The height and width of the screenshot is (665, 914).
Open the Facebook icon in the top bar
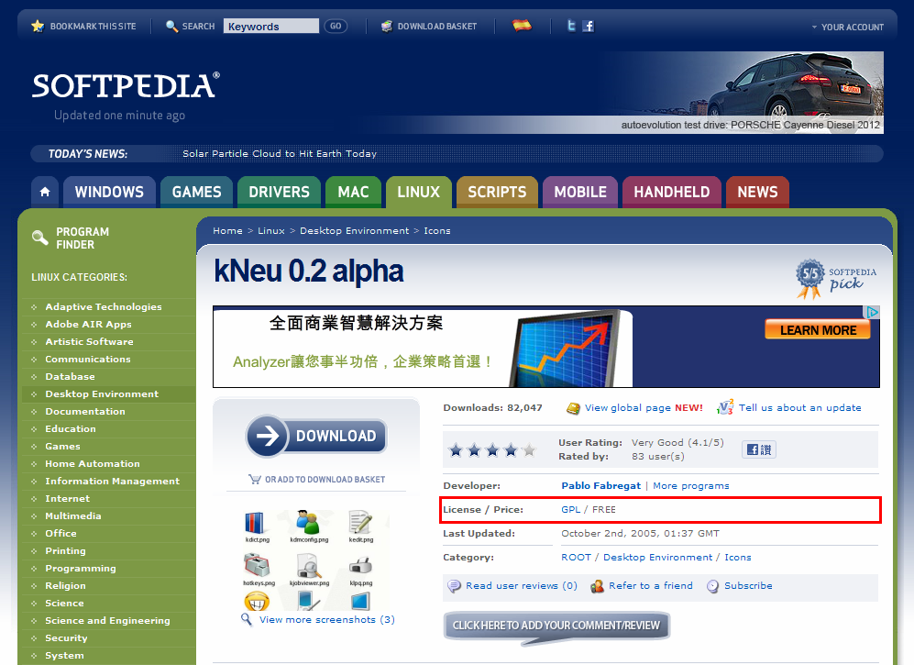tap(589, 27)
